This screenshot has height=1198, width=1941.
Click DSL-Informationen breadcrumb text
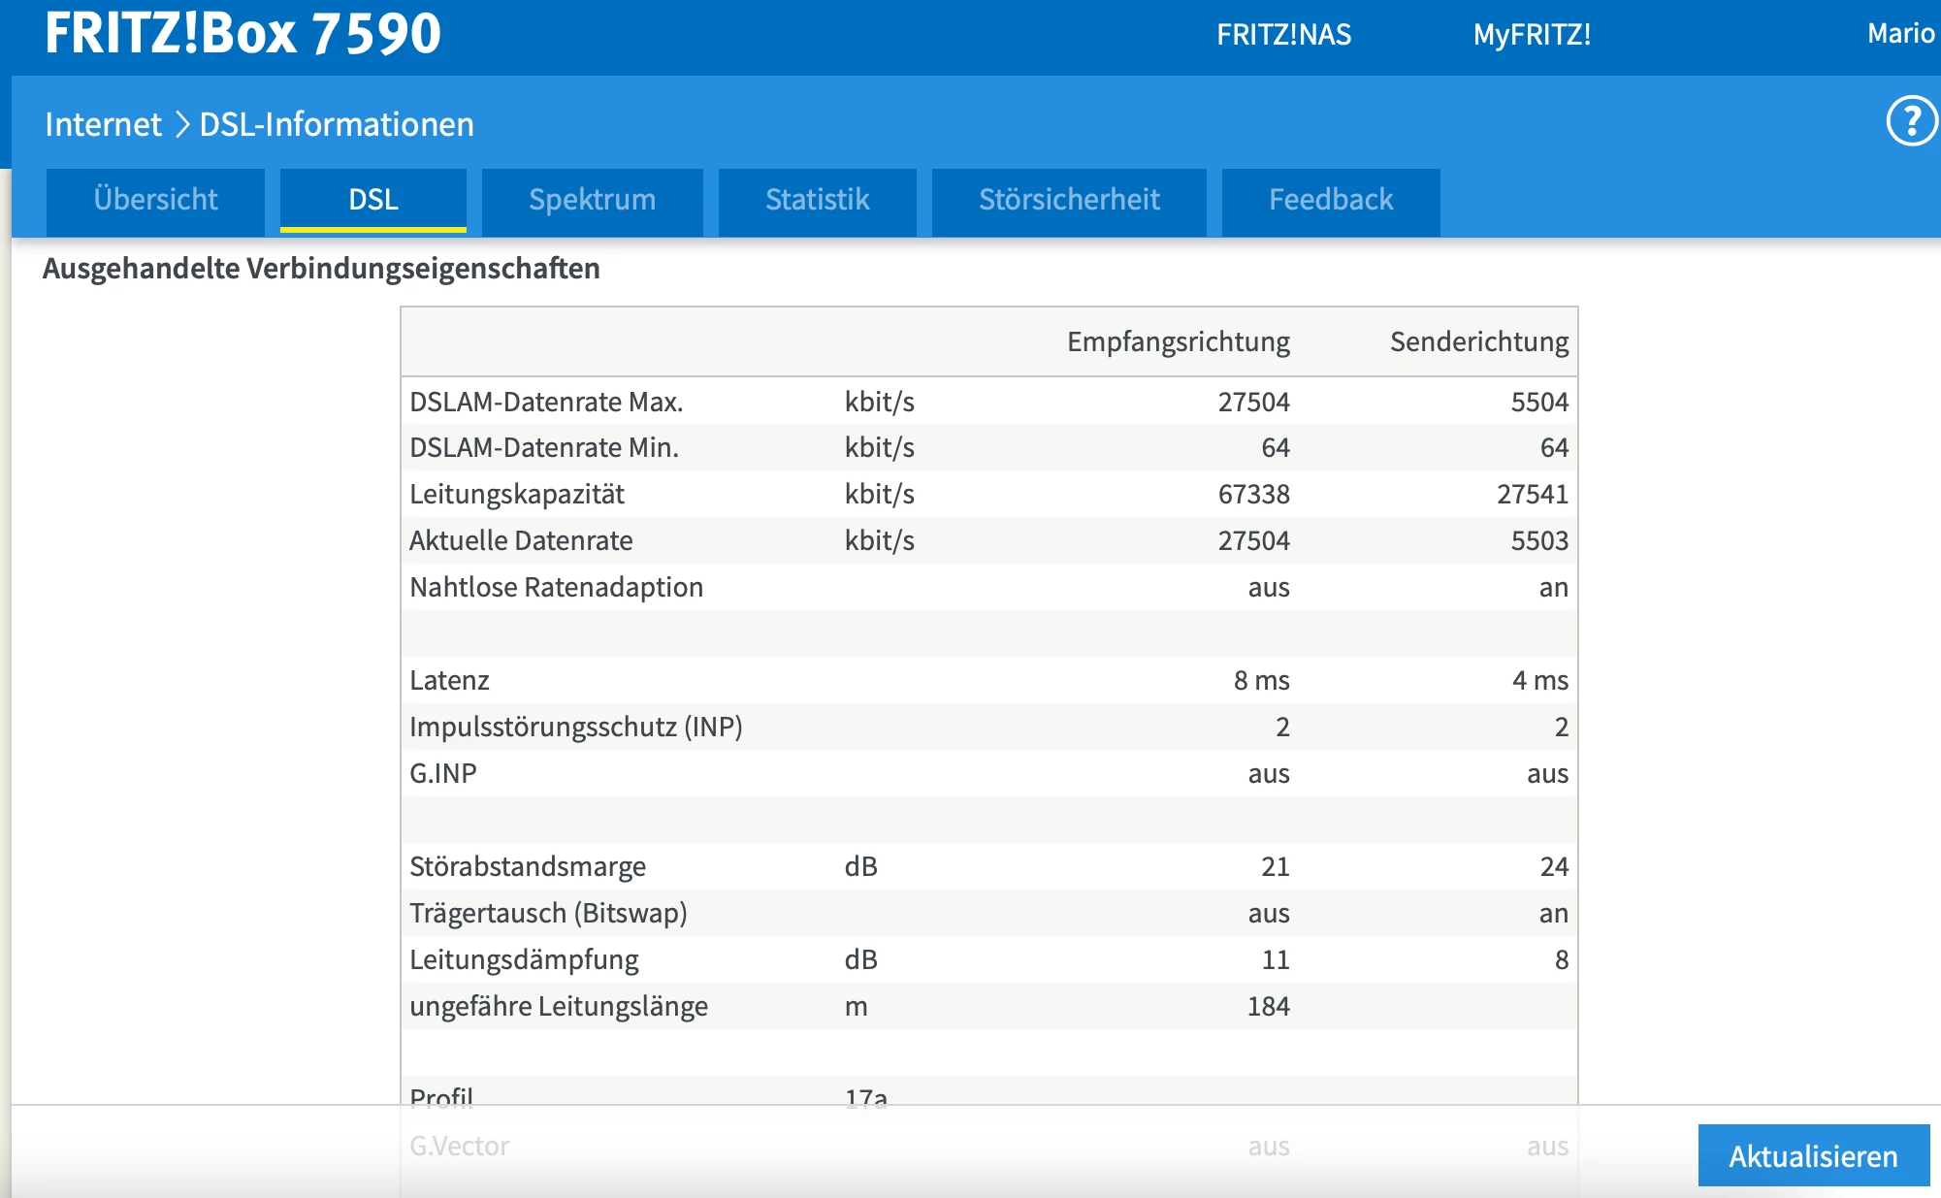[x=337, y=124]
